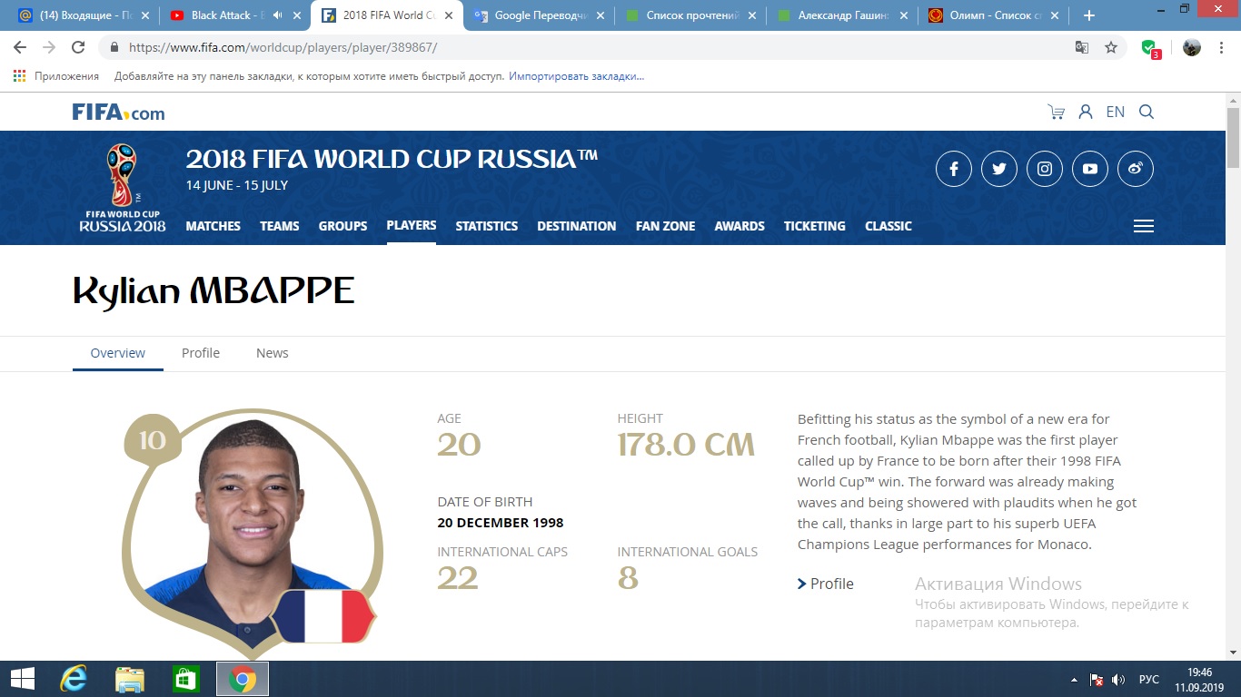Click the Profile link below the biography
Viewport: 1241px width, 697px height.
tap(826, 584)
